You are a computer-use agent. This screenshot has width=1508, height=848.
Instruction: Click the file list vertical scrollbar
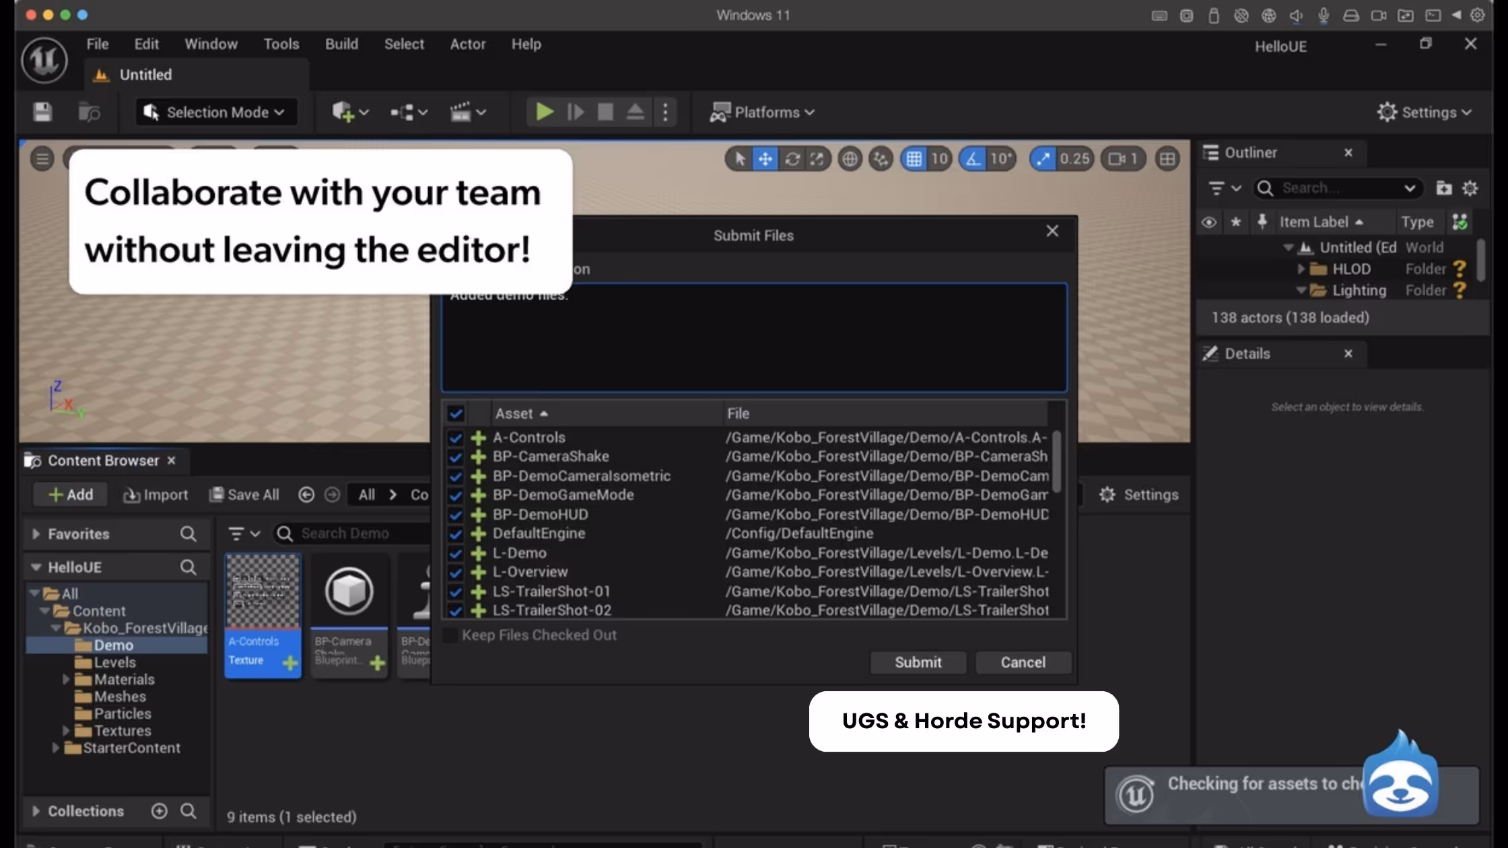(x=1057, y=462)
